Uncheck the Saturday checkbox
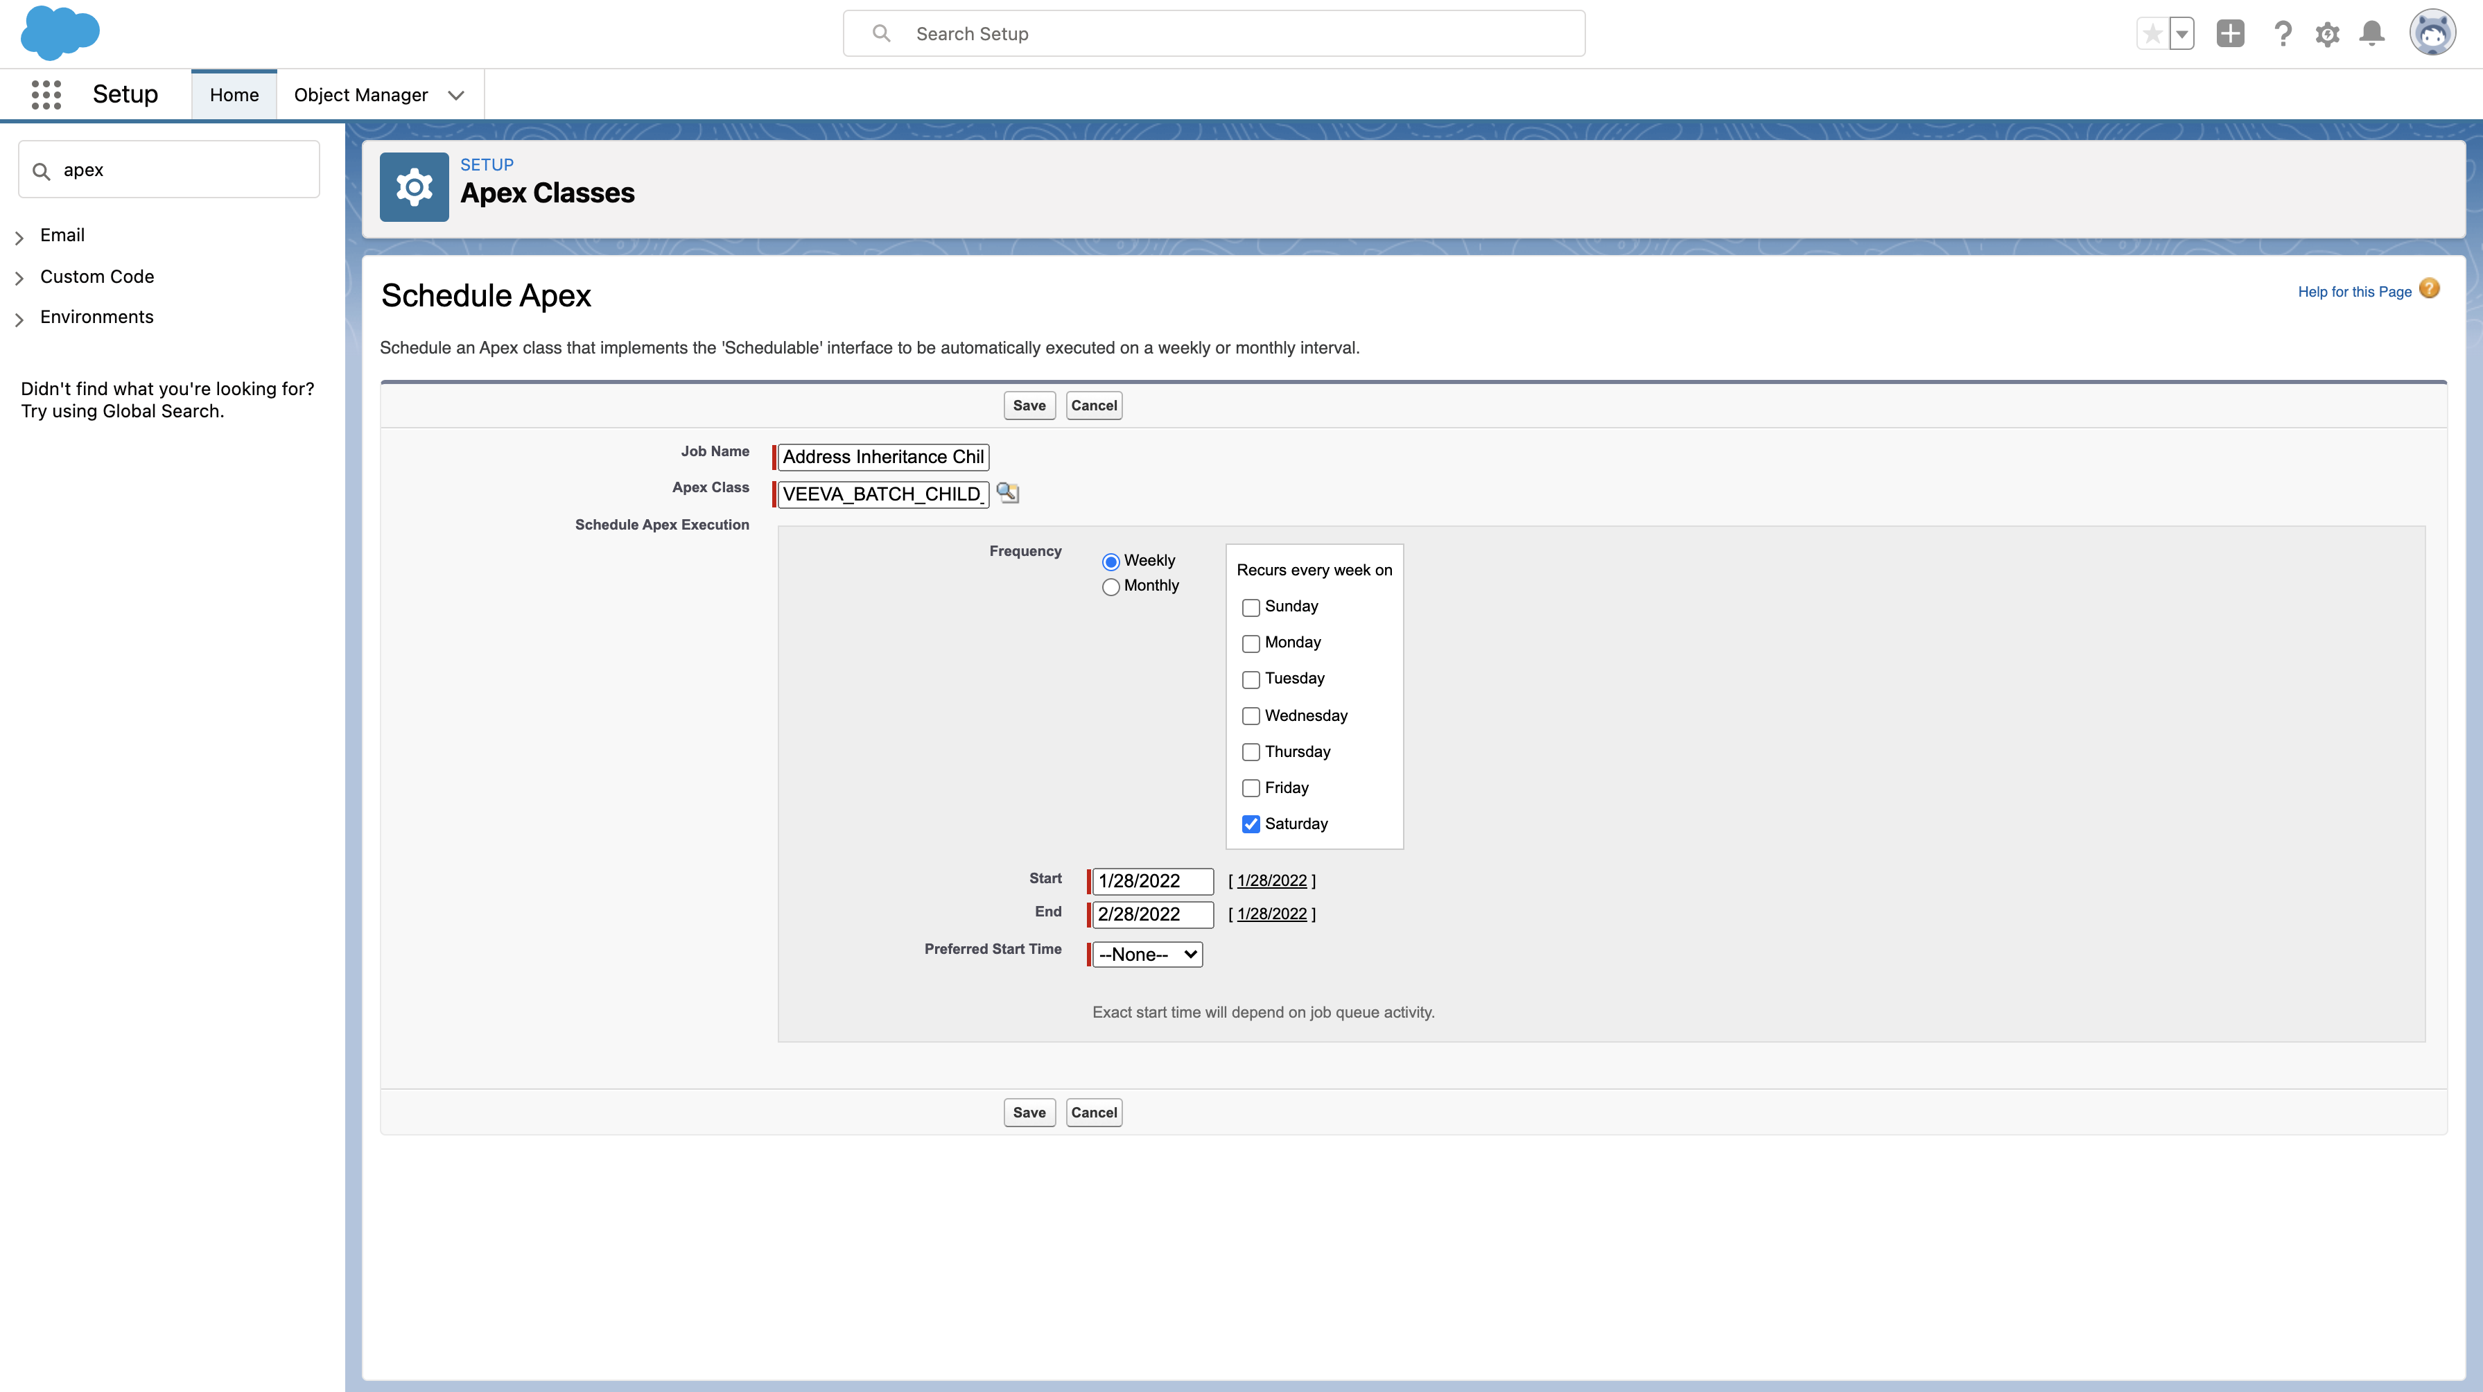 coord(1251,824)
